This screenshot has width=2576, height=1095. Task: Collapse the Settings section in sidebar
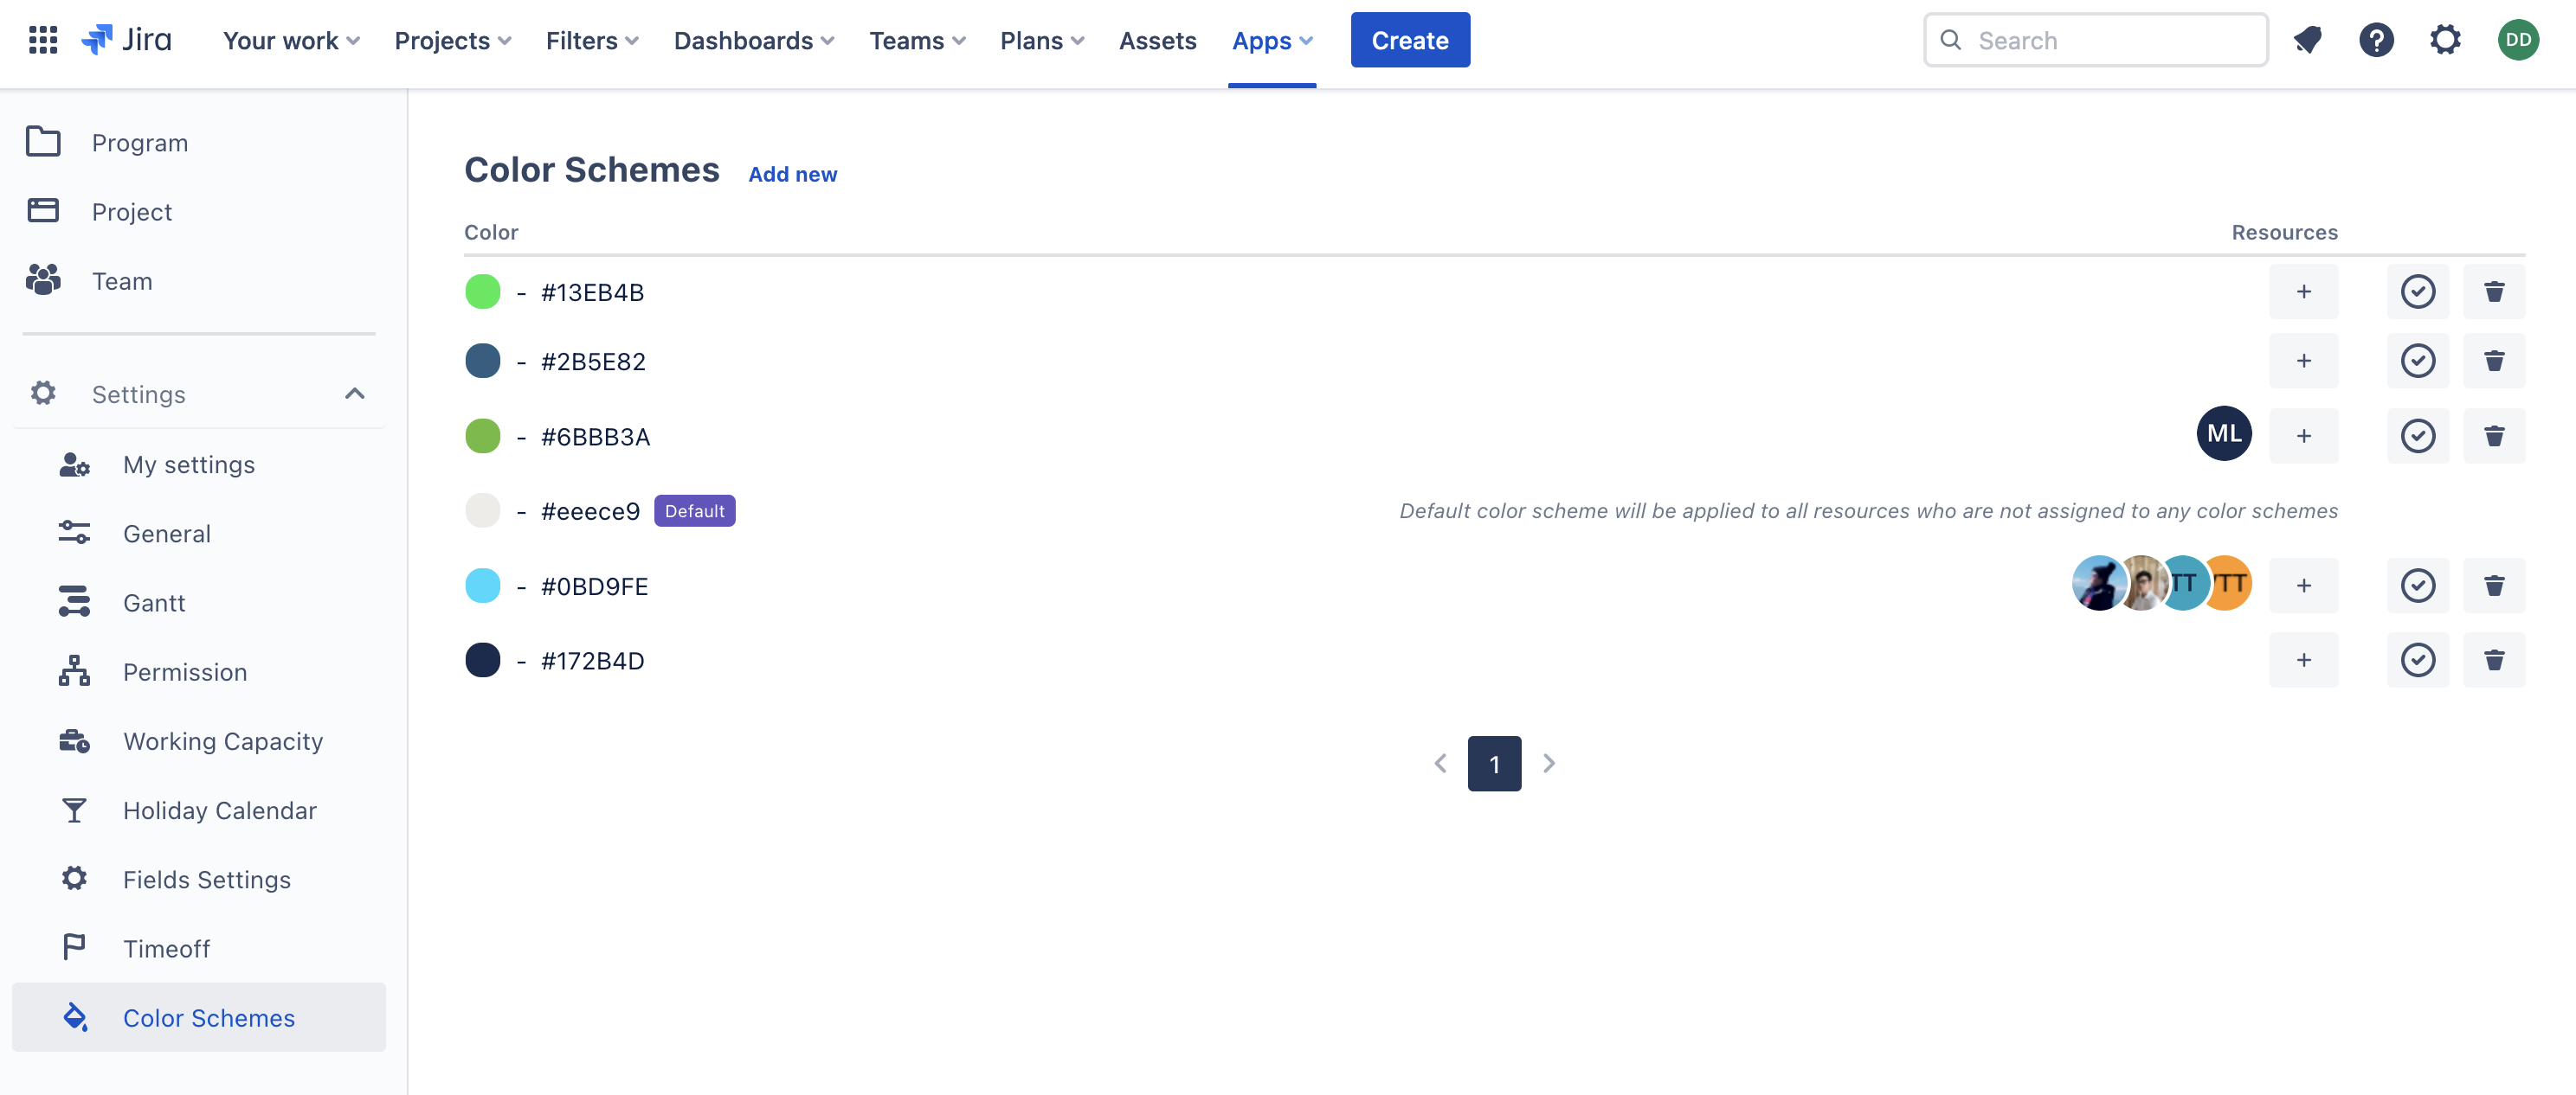pyautogui.click(x=354, y=394)
